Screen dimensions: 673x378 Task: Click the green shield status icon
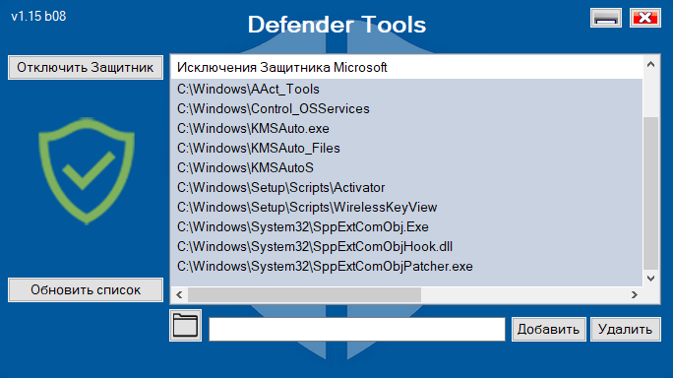(87, 171)
